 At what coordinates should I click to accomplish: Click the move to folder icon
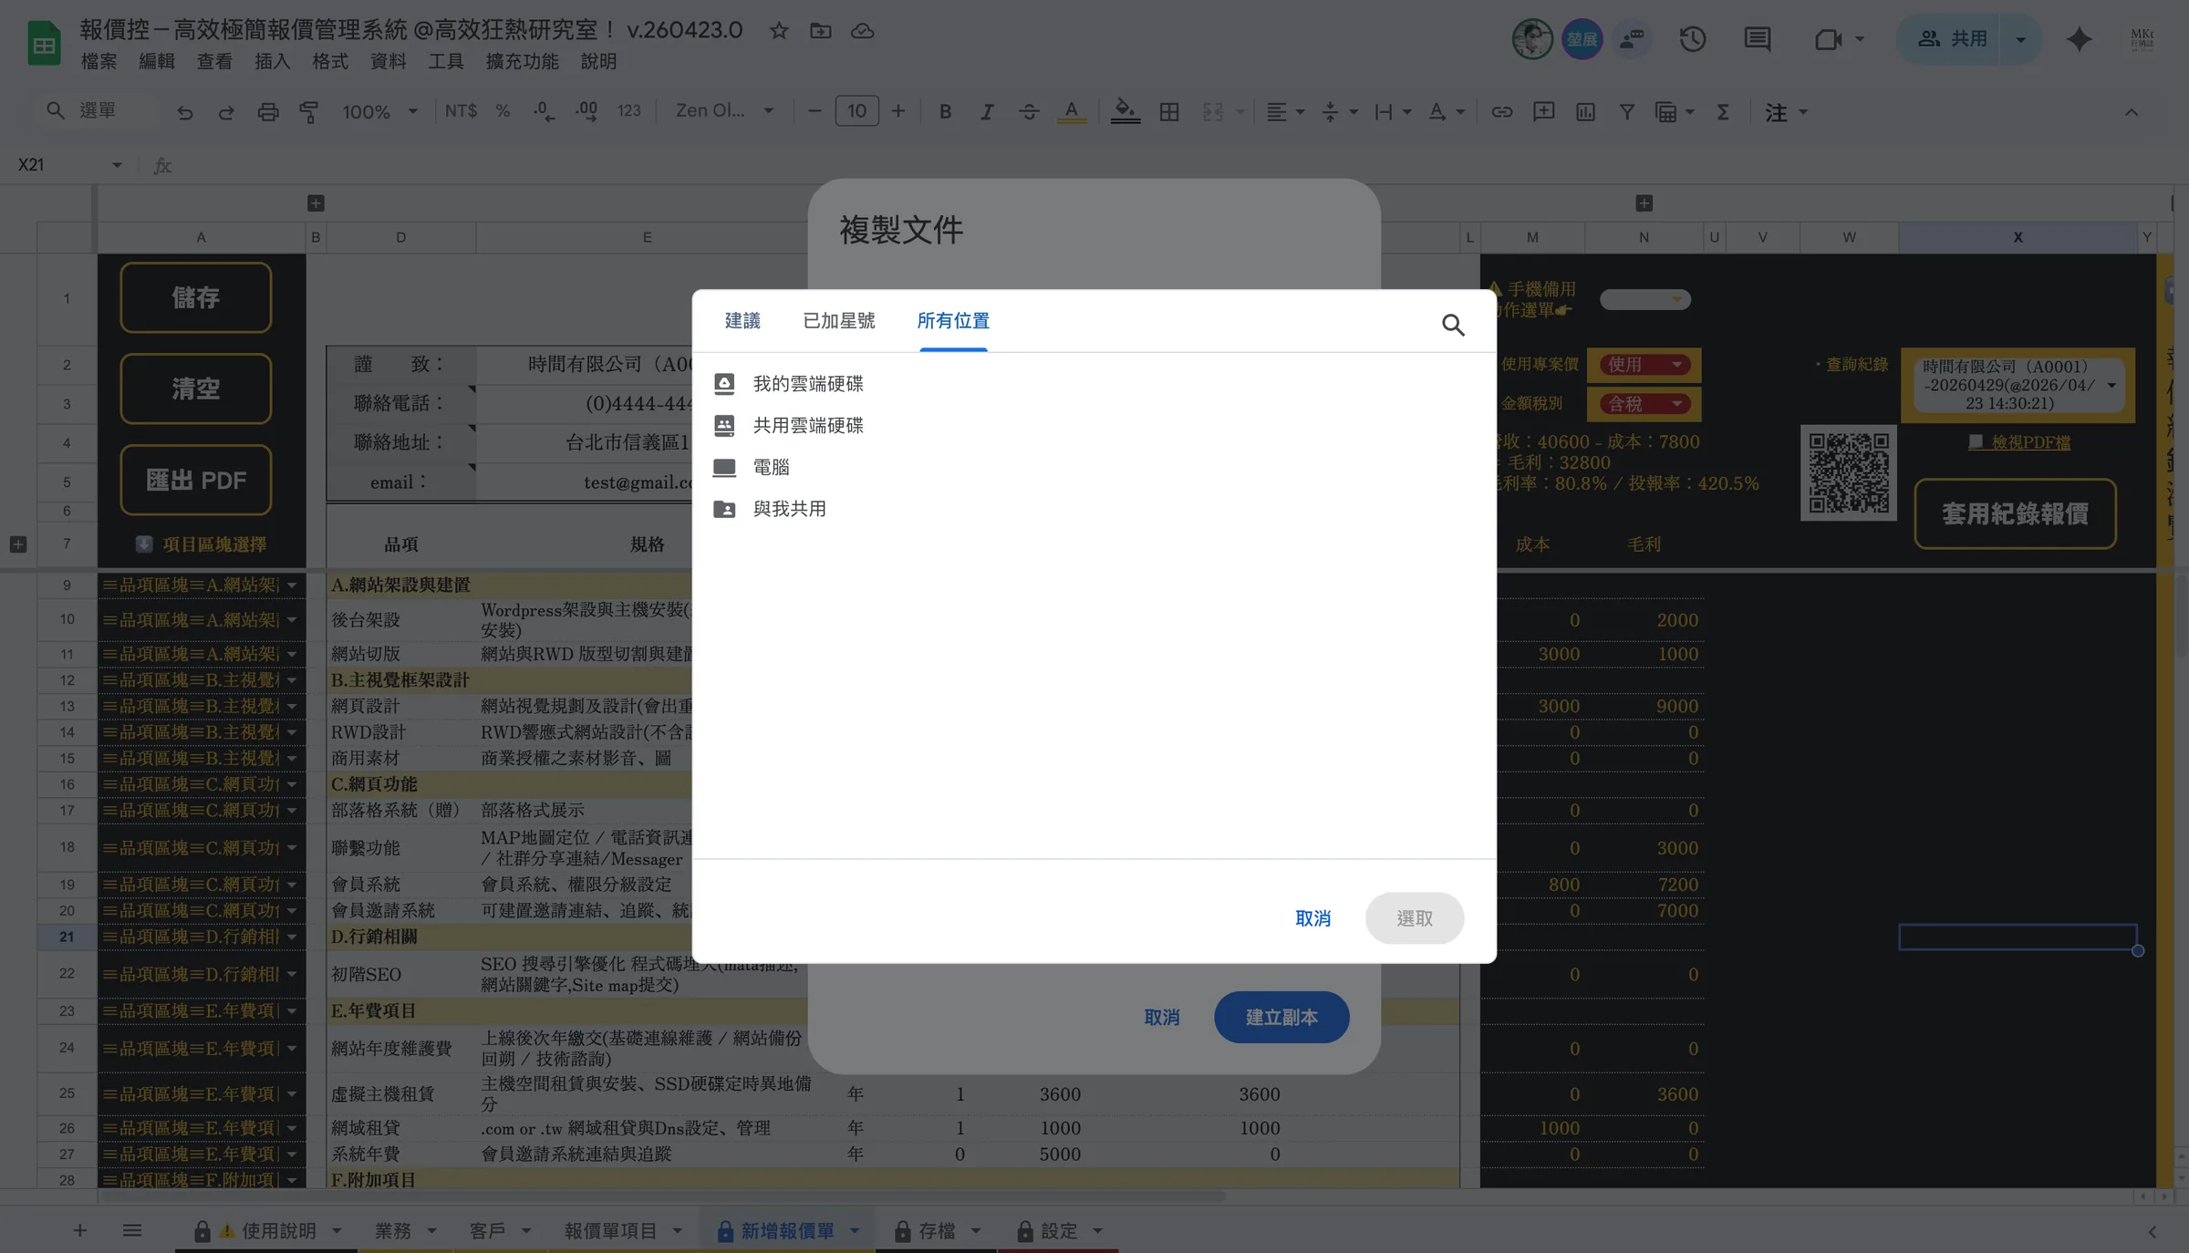821,31
